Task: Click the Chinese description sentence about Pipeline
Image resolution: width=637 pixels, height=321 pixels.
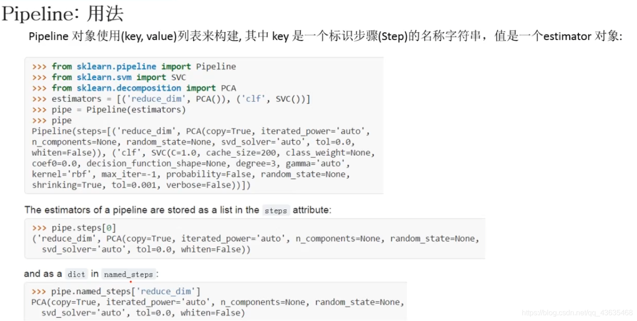Action: click(x=325, y=36)
